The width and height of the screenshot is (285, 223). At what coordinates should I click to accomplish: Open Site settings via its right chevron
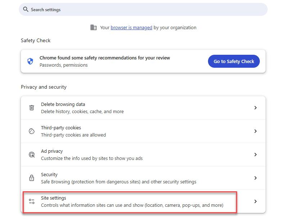(255, 201)
